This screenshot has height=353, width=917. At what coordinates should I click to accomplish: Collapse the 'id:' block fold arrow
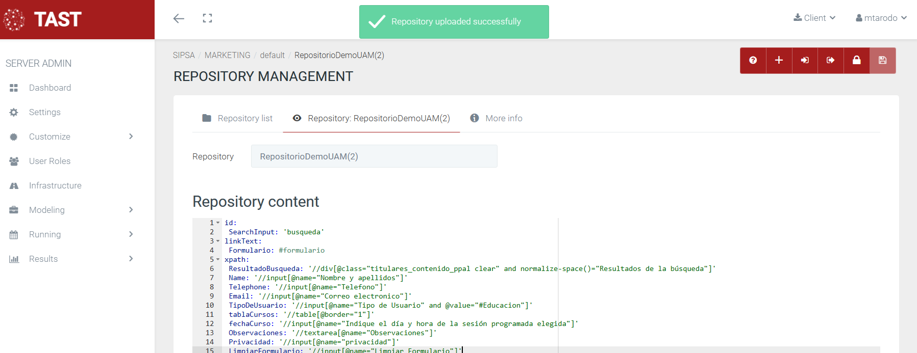pyautogui.click(x=218, y=223)
